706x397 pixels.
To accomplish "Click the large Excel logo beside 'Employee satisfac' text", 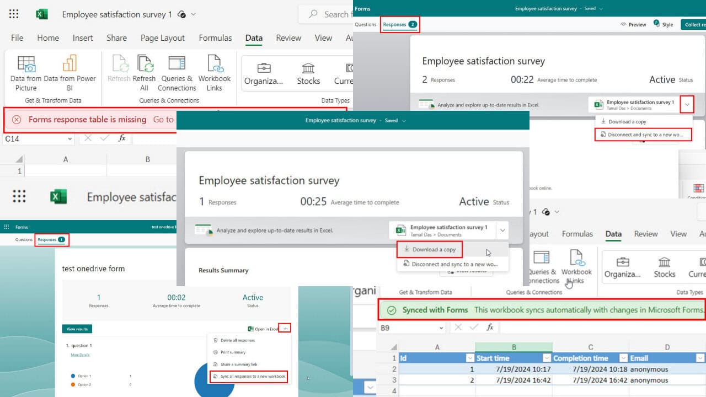I will [58, 197].
